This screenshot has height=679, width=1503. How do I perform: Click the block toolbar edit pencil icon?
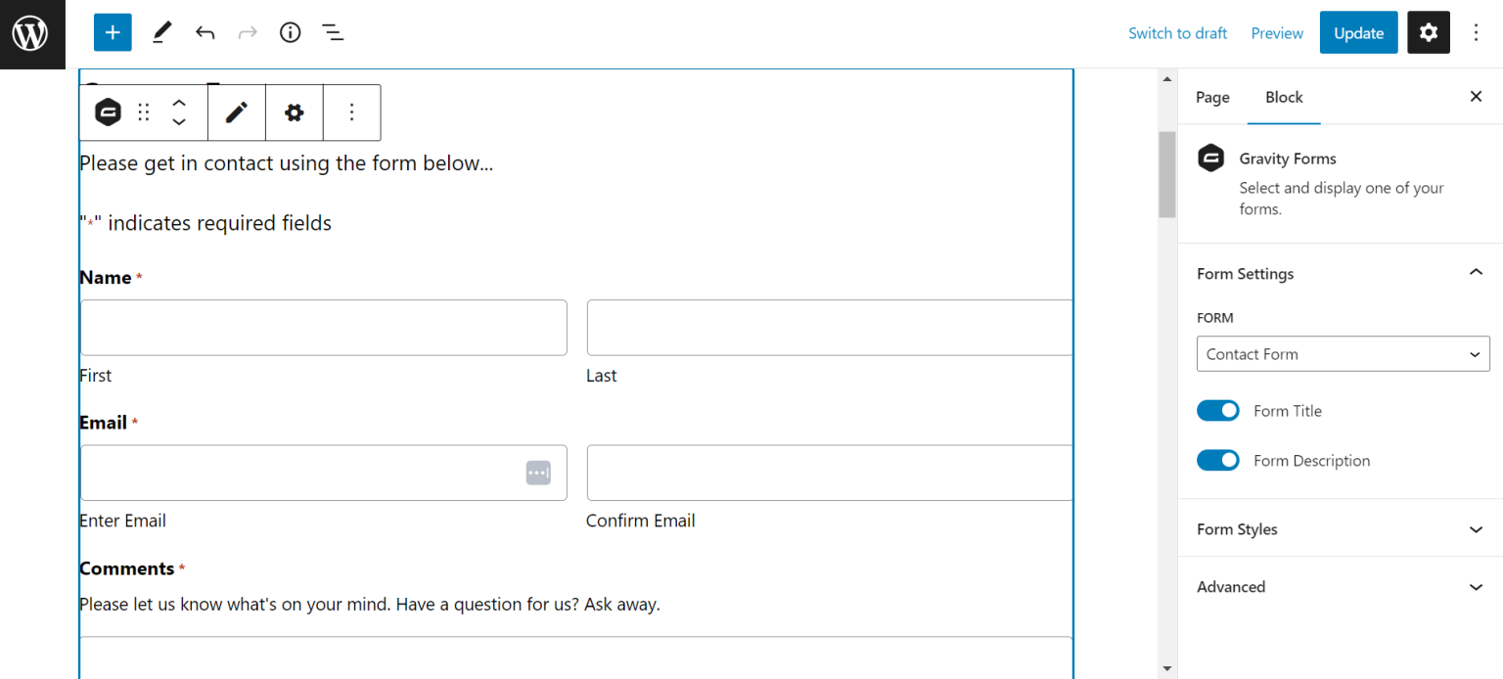pos(237,113)
